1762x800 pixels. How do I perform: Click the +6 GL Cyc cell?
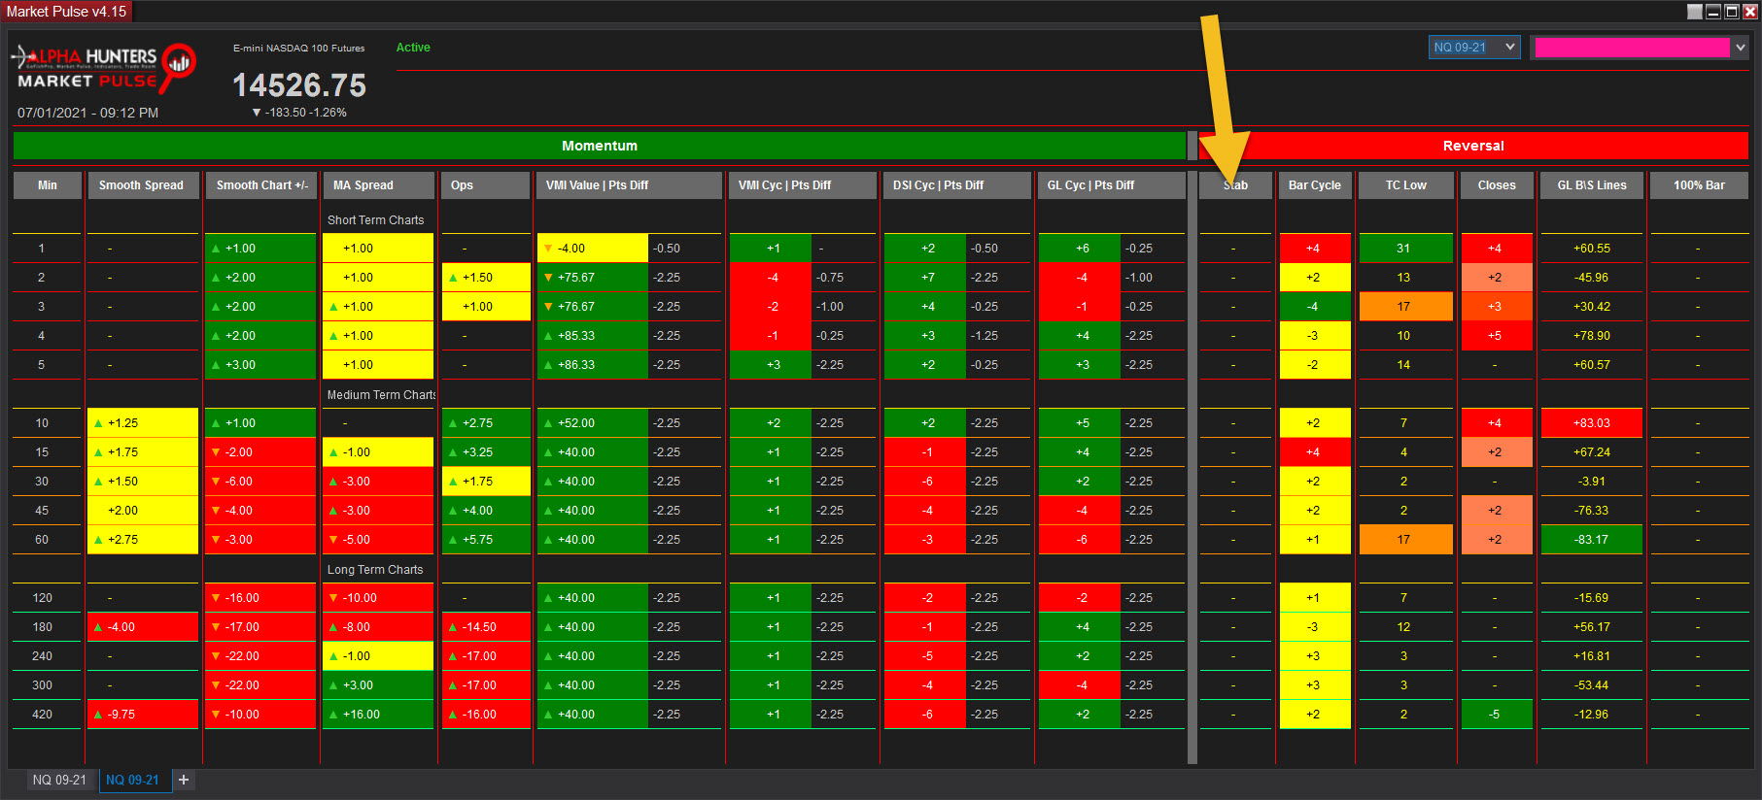1080,249
